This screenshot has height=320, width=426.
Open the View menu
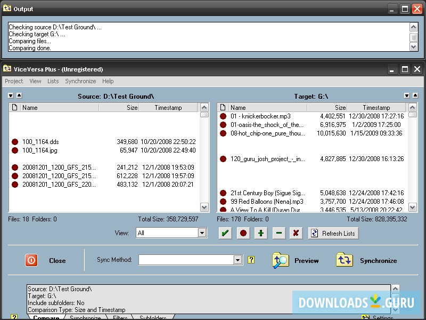pos(35,81)
